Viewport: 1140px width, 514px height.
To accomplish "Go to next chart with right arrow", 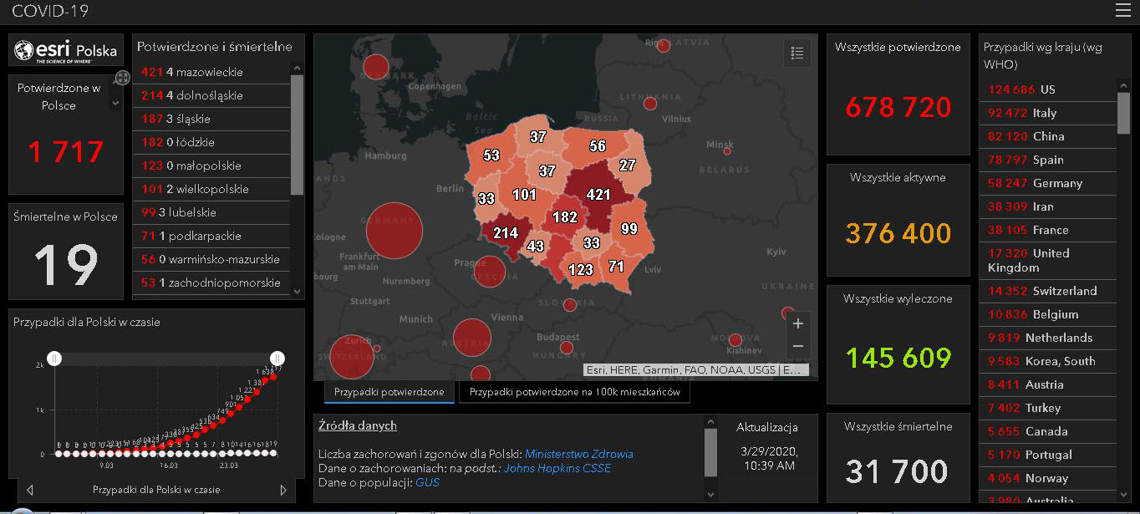I will point(282,490).
